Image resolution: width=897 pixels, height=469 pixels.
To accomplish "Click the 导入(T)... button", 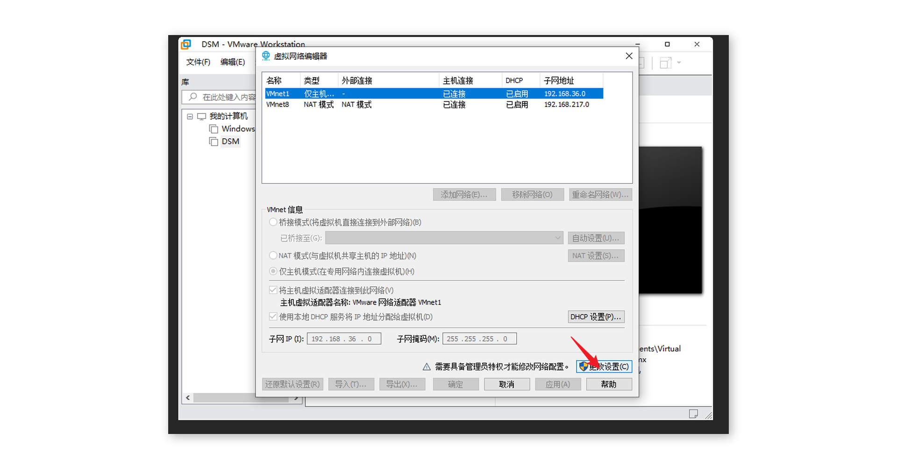I will coord(351,384).
